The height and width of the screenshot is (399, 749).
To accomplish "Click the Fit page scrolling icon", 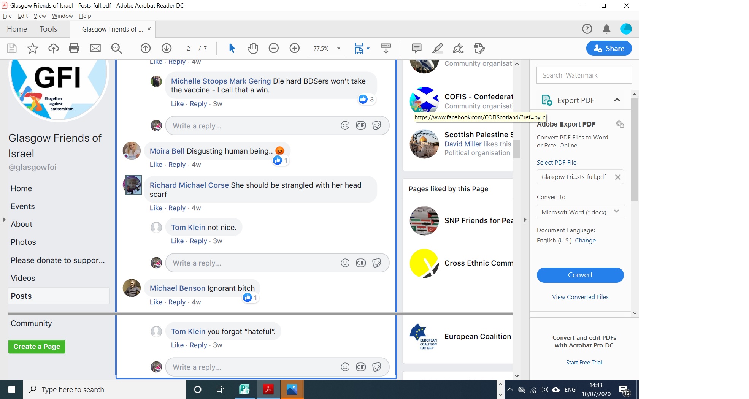I will 359,48.
